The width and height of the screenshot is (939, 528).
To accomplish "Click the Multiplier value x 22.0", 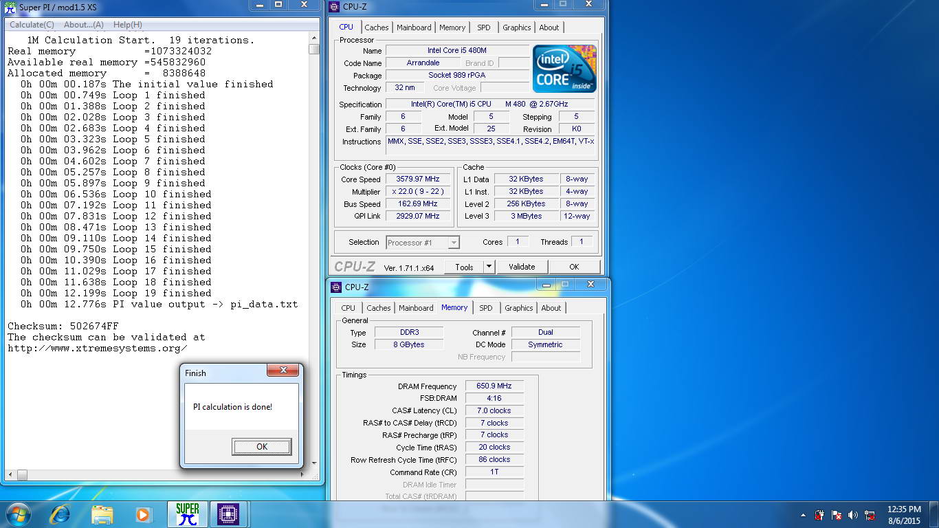I will click(417, 192).
